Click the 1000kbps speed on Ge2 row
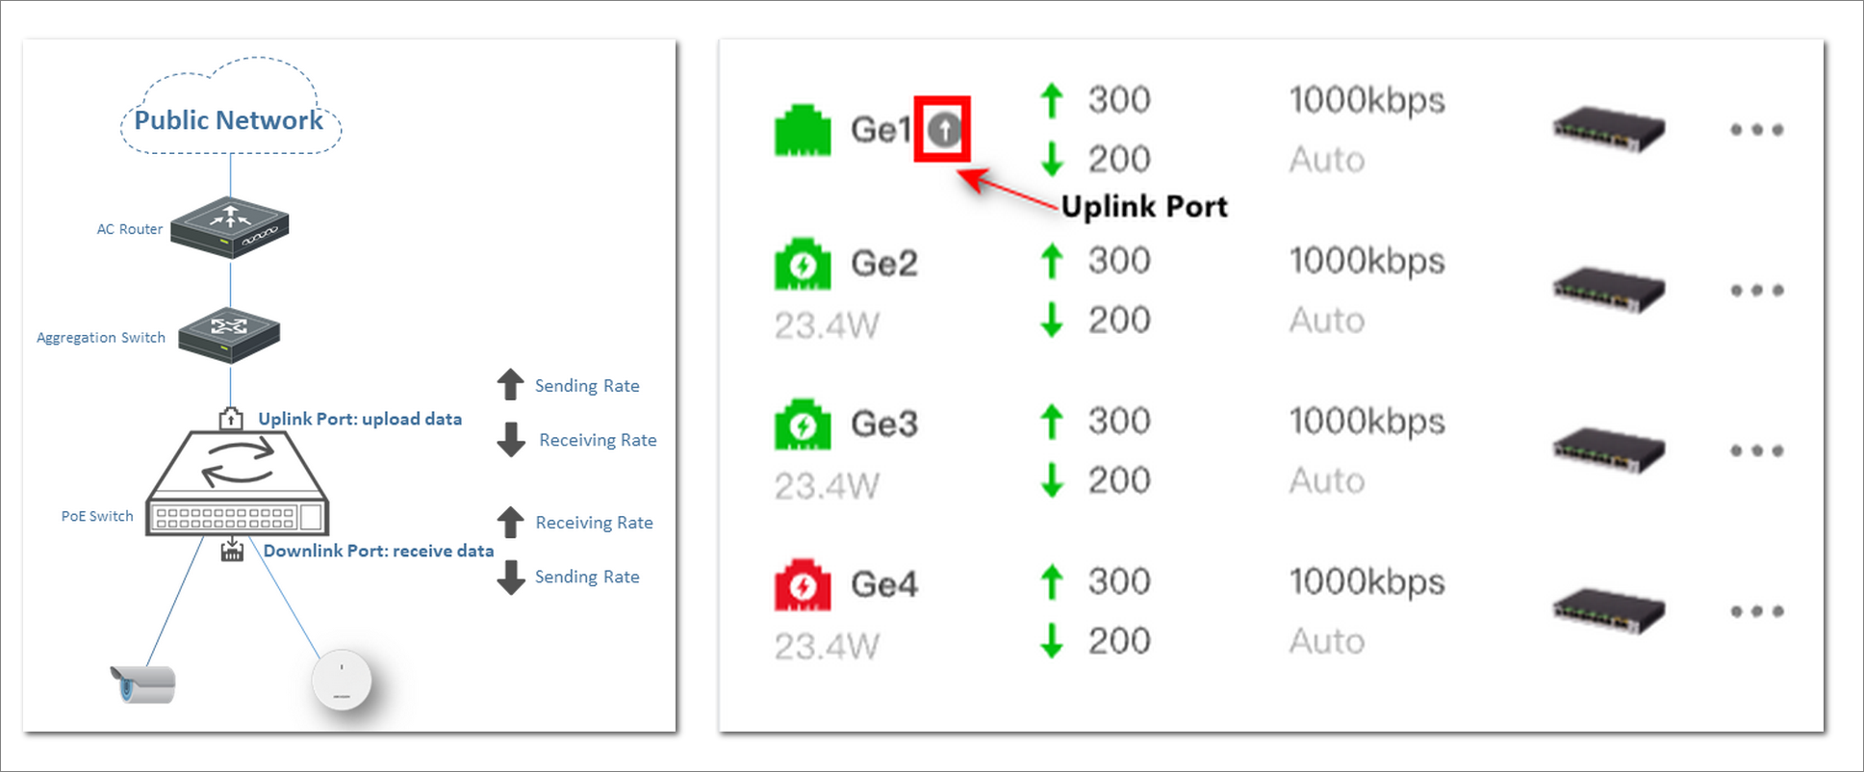The width and height of the screenshot is (1864, 772). (1366, 262)
